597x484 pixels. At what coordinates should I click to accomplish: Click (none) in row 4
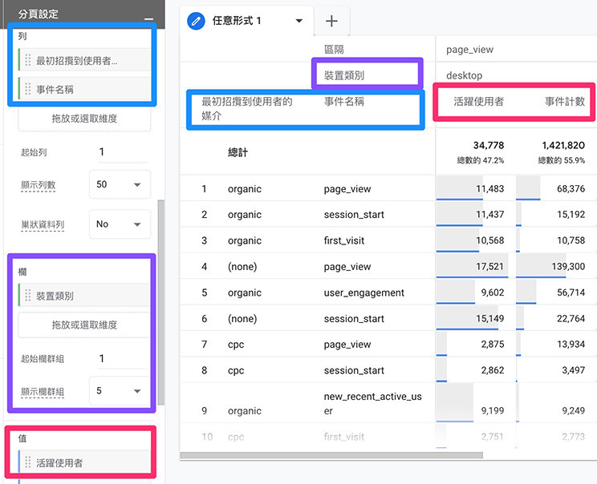(x=242, y=267)
